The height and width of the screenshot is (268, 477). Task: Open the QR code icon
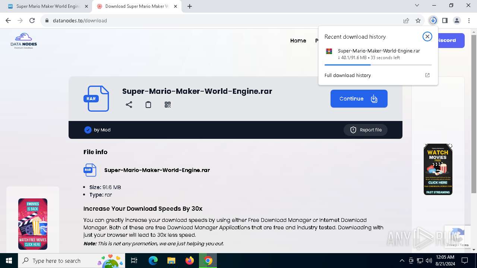point(168,105)
